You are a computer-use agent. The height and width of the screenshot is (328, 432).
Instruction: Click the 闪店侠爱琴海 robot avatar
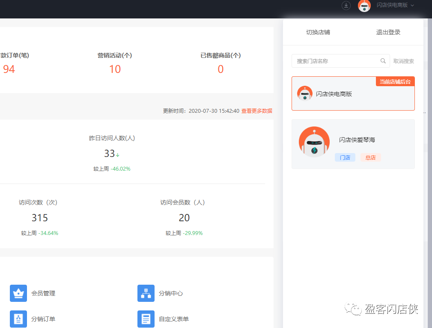314,142
